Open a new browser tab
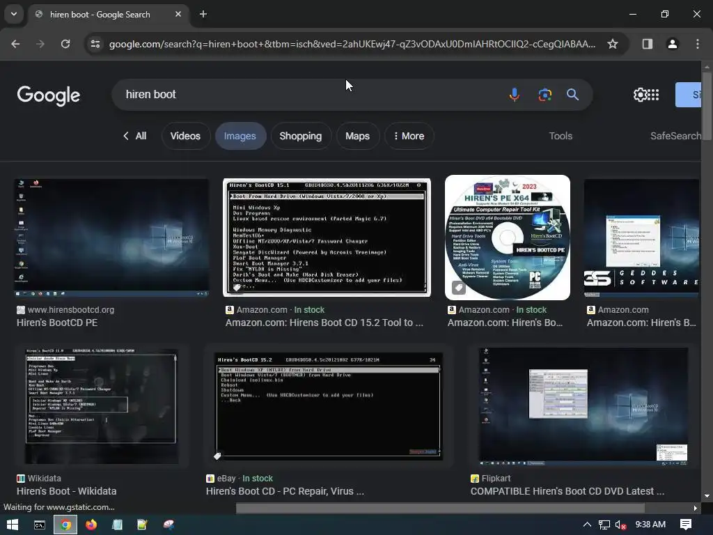713x535 pixels. (x=203, y=14)
